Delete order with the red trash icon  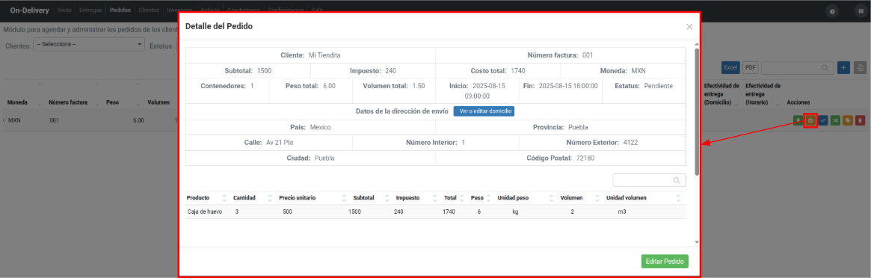coord(860,120)
